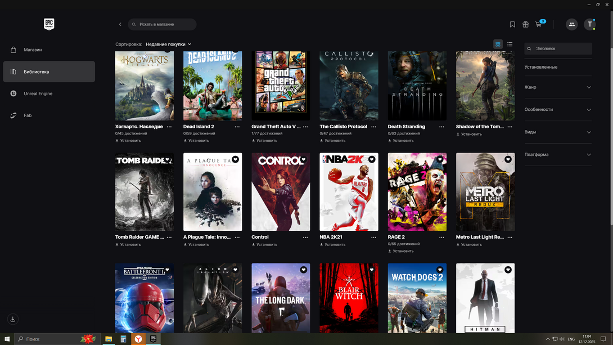Viewport: 613px width, 345px height.
Task: Expand the Жанр filter
Action: [x=557, y=87]
